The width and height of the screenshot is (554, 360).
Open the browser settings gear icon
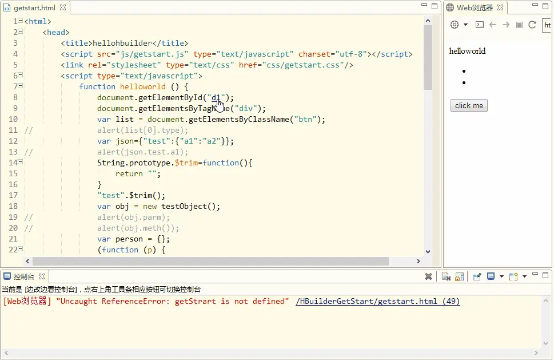point(455,25)
